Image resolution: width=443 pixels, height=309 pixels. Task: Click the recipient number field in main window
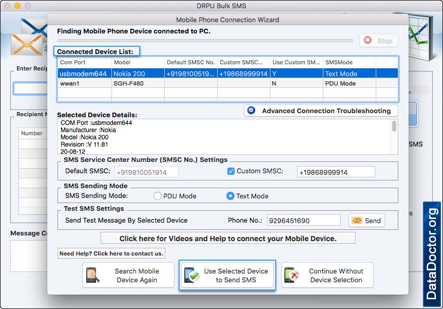click(30, 88)
